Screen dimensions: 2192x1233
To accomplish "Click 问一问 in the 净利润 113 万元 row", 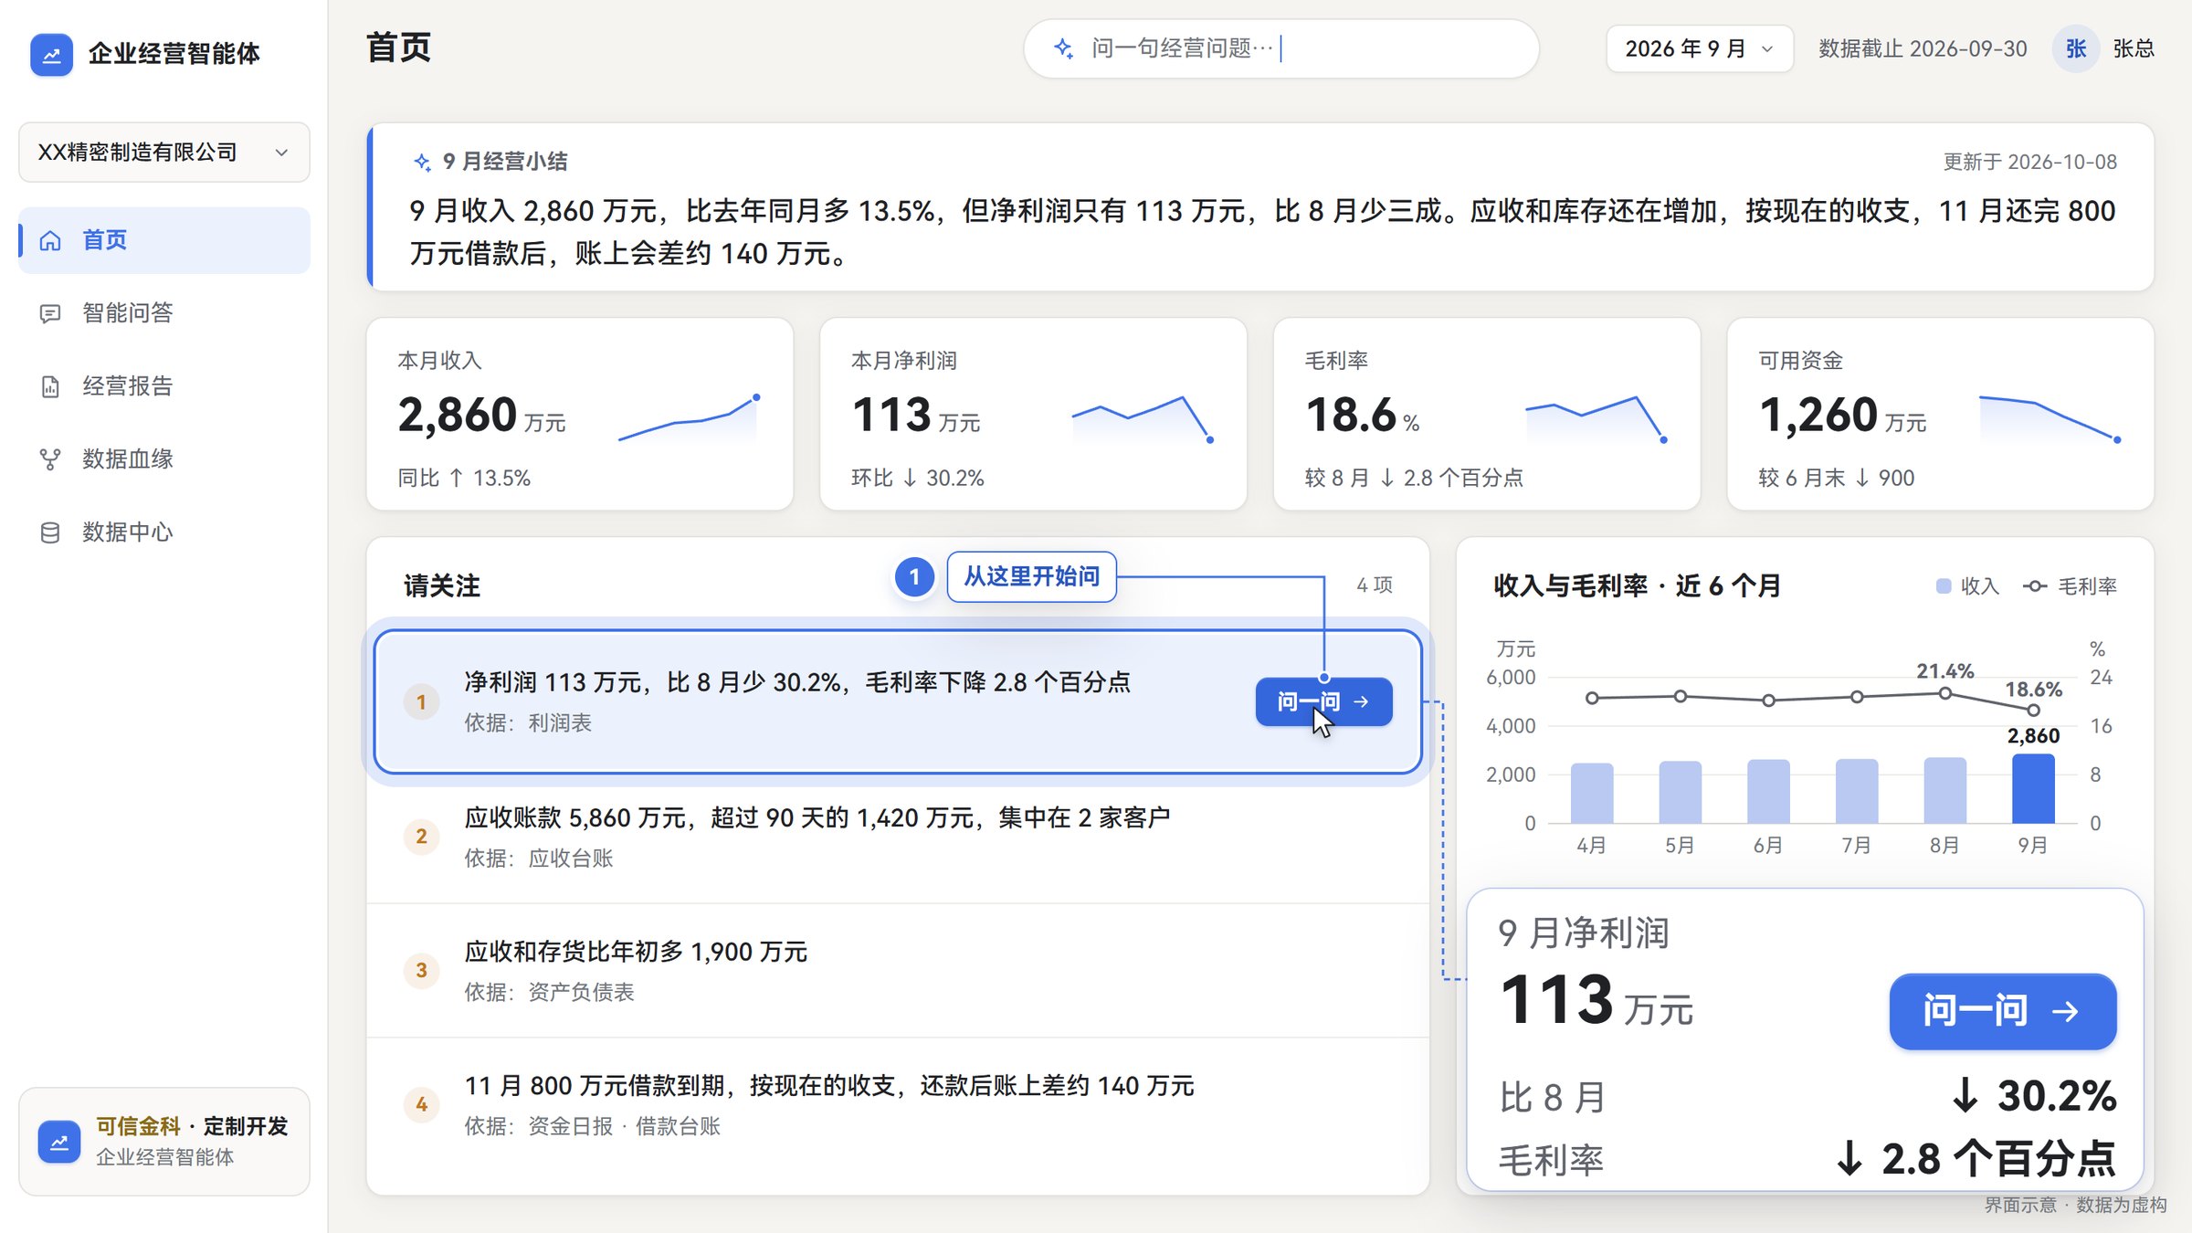I will pyautogui.click(x=1323, y=701).
